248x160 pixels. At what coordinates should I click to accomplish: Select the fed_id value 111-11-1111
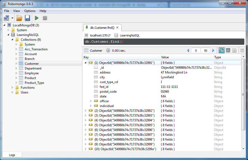(169, 87)
